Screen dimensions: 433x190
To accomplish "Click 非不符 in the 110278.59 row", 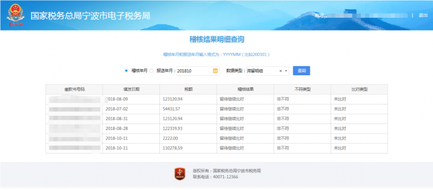I will click(x=283, y=148).
